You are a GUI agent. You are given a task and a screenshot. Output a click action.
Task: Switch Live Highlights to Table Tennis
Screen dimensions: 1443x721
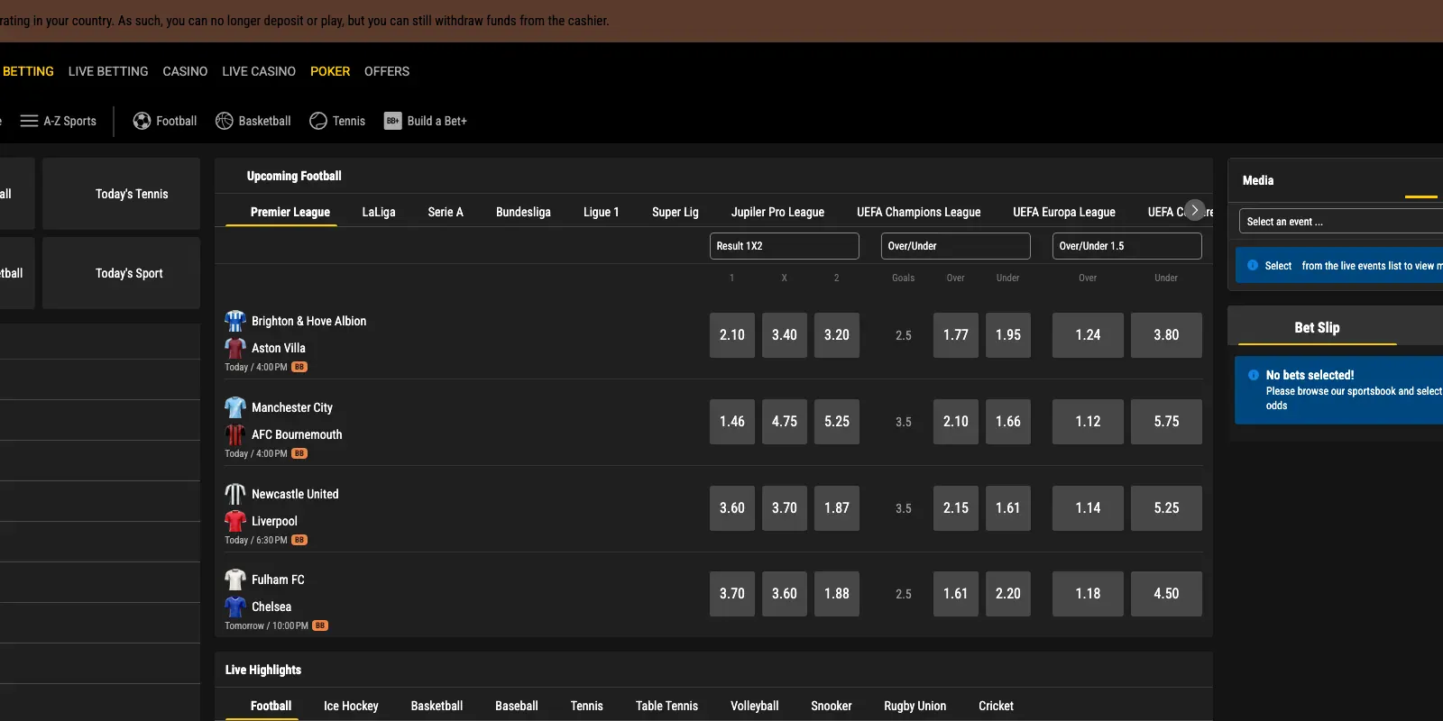666,706
